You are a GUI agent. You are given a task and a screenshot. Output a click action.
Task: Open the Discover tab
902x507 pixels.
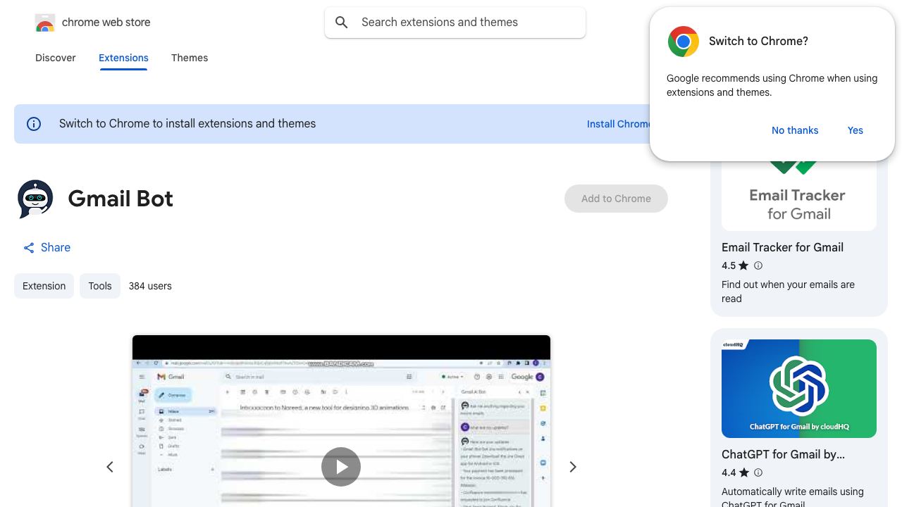click(x=56, y=58)
